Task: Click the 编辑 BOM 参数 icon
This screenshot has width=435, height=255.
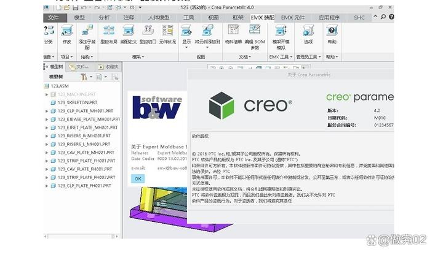Action: [x=255, y=30]
